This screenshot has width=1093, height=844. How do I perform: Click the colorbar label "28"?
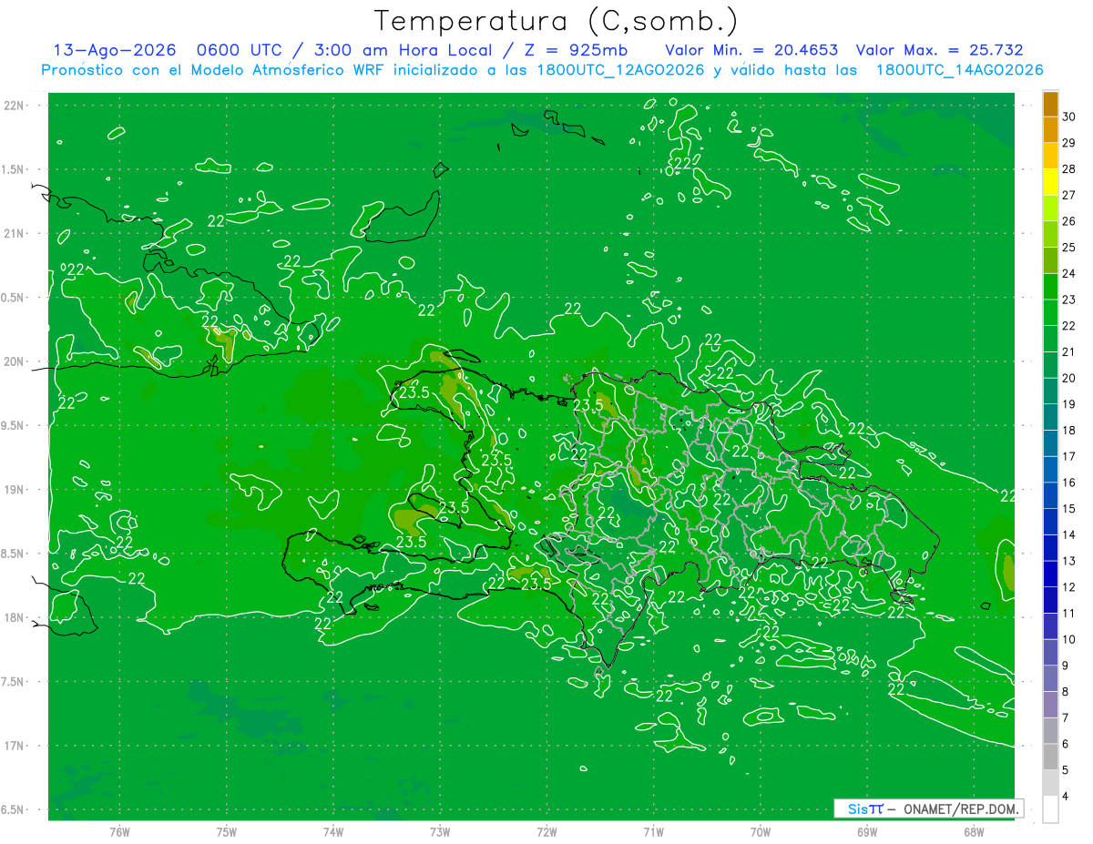tap(1068, 169)
